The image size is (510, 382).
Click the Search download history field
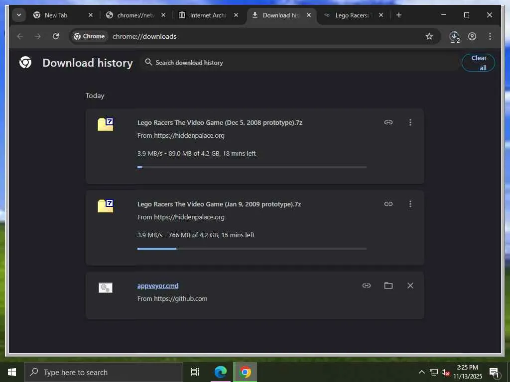pyautogui.click(x=299, y=62)
